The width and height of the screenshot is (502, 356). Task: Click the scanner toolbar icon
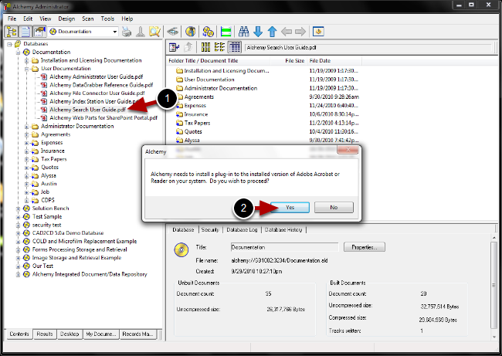[x=172, y=32]
